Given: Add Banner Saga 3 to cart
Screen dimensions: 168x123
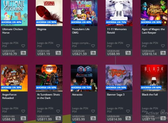Looking at the screenshot, I should [x=128, y=118].
